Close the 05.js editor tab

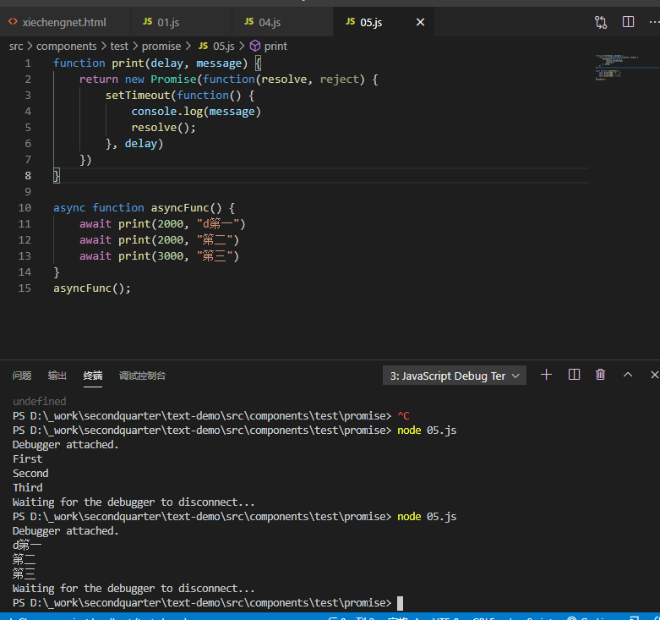coord(420,22)
